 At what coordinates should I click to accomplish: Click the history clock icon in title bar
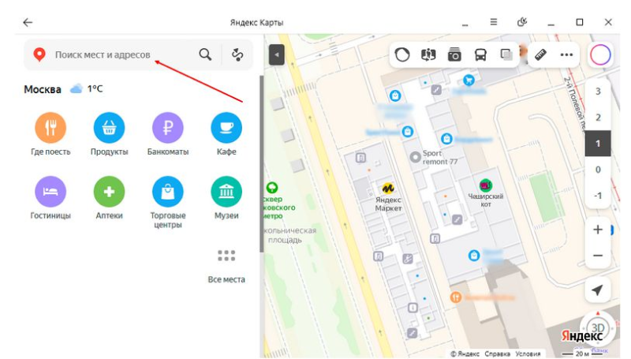(522, 22)
